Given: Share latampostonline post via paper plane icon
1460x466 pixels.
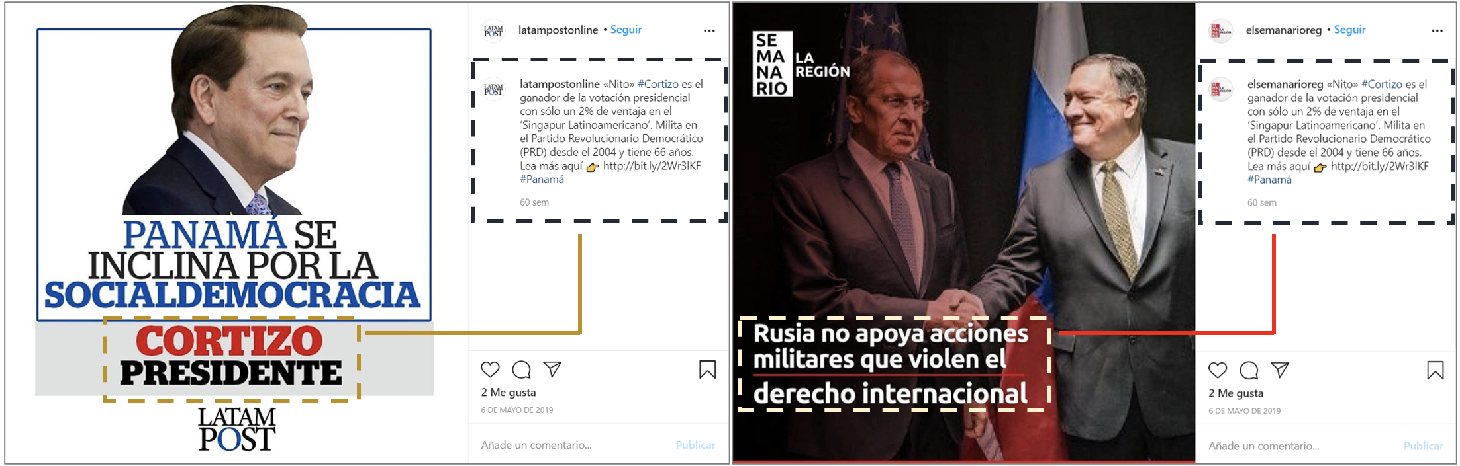Looking at the screenshot, I should (552, 369).
